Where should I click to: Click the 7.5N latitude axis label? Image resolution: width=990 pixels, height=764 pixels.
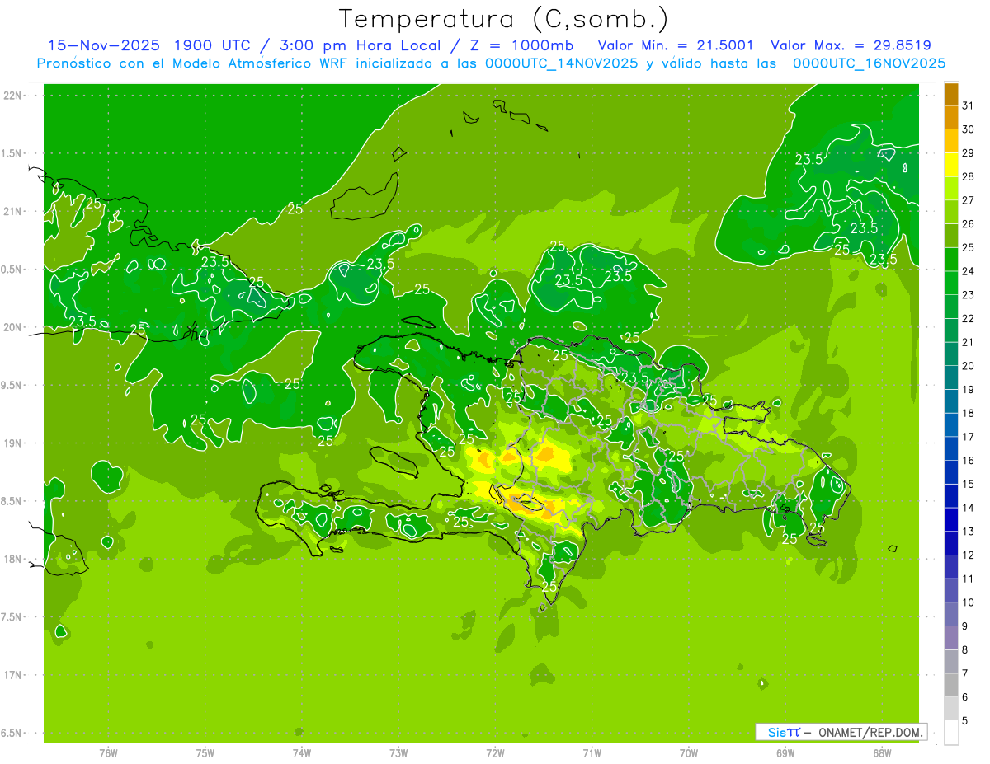tap(12, 616)
